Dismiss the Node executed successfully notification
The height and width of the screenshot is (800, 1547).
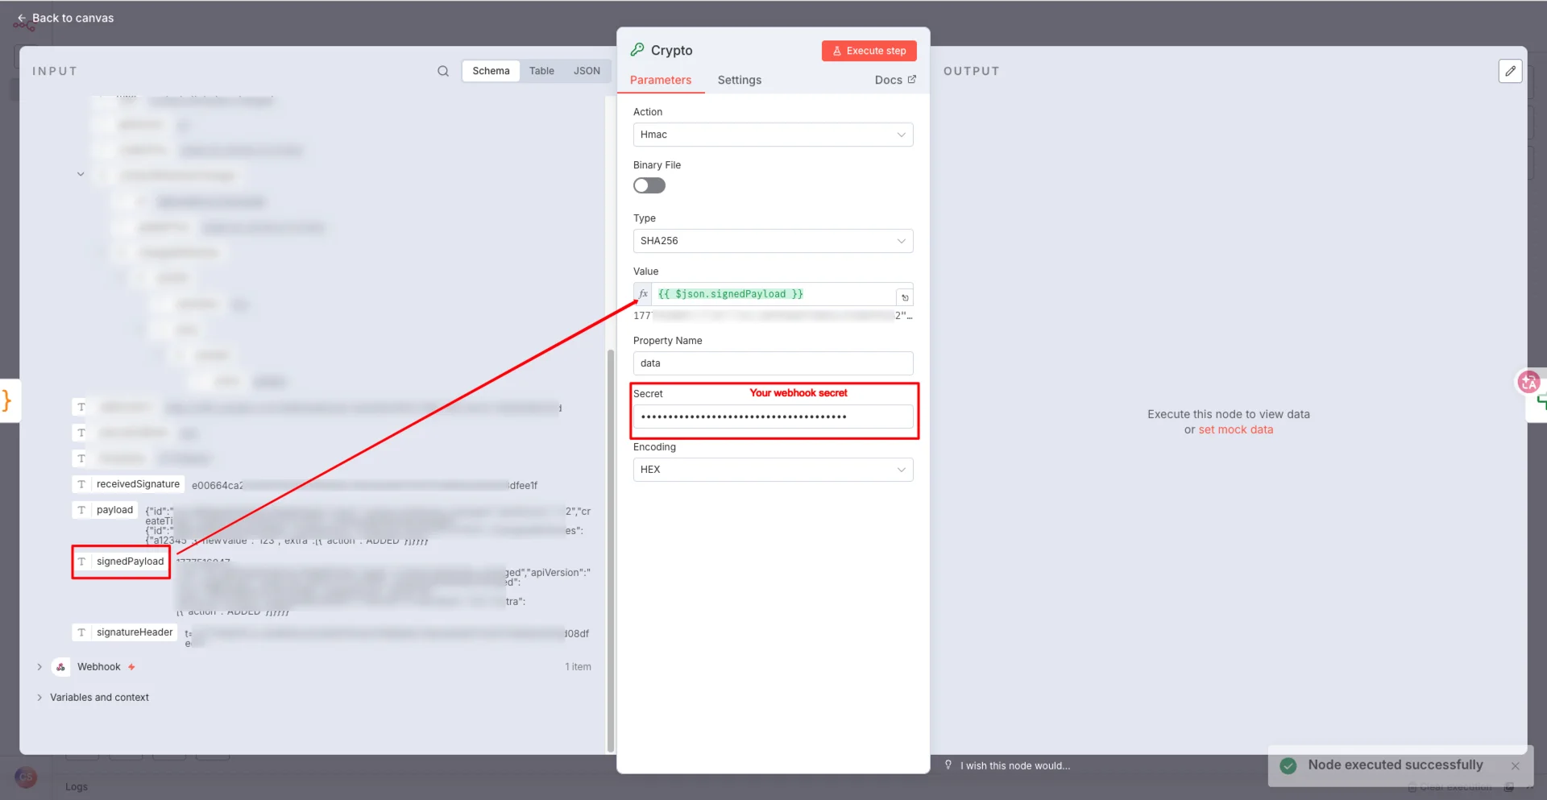click(1515, 766)
